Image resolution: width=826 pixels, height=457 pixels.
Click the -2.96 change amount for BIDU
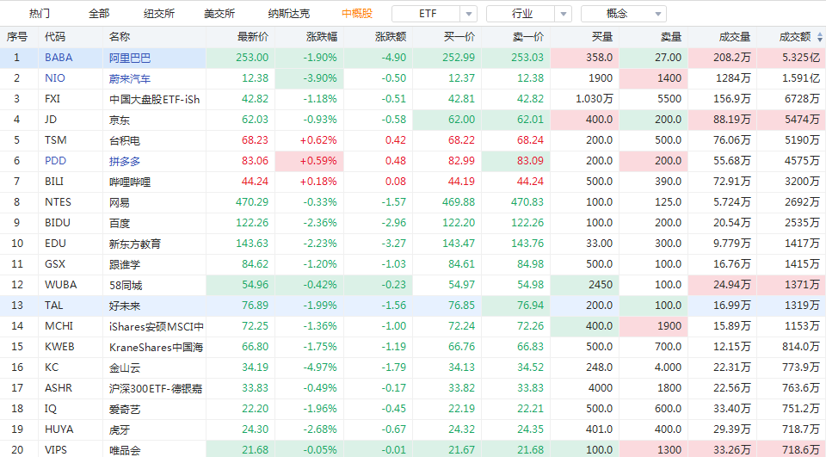(379, 223)
